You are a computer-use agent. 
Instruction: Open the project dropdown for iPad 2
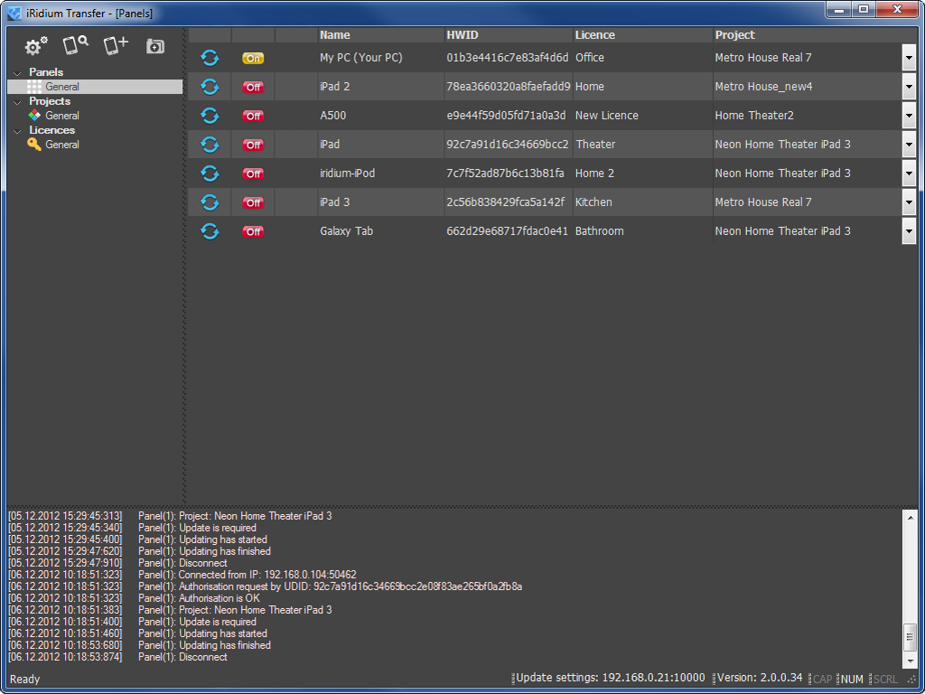click(910, 86)
